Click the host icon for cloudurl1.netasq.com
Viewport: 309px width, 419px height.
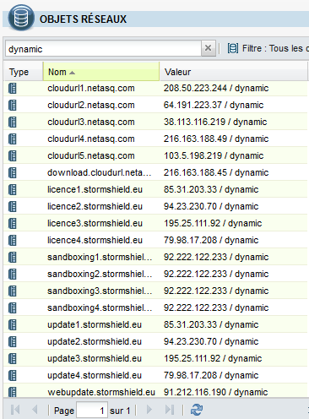coord(13,89)
